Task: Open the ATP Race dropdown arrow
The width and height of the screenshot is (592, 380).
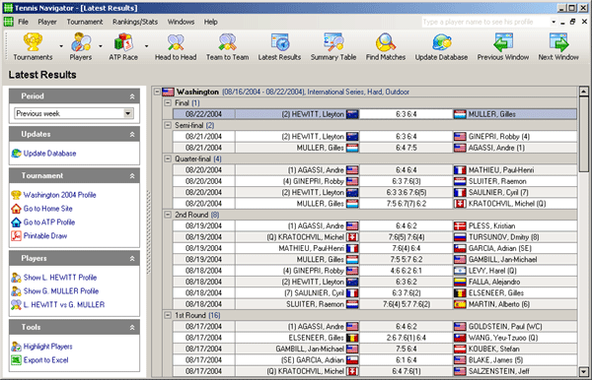Action: (x=146, y=46)
